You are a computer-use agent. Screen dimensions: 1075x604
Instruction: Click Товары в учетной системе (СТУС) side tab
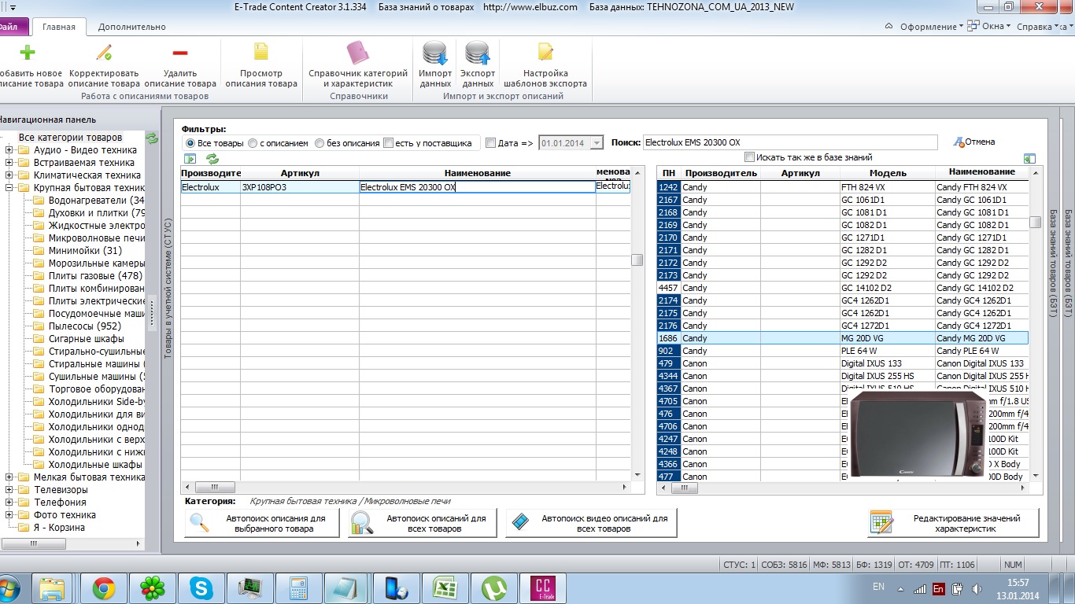(x=168, y=289)
